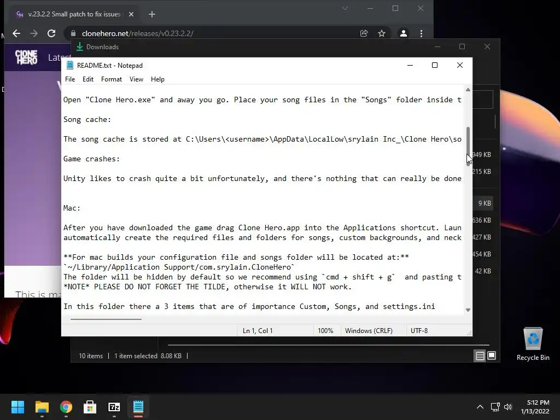Open Google Chrome from the taskbar
Viewport: 560px width, 420px height.
pos(66,407)
